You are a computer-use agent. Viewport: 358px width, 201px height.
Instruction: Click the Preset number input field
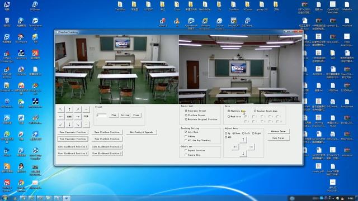[101, 116]
